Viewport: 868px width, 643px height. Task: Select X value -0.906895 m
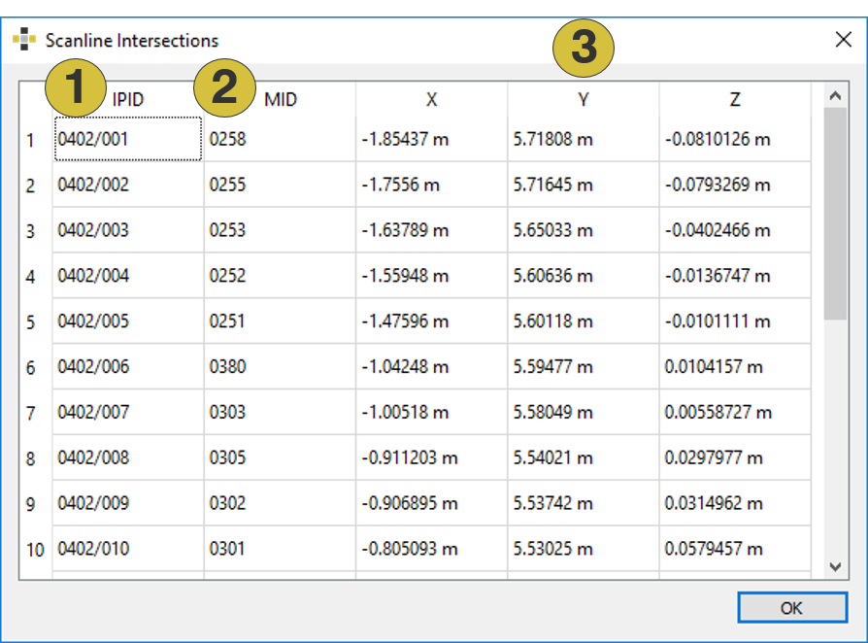(x=431, y=503)
